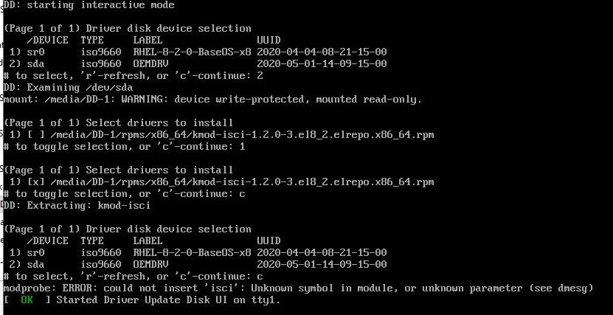Click the 'DD: Extracting: kmod-isci' line
The image size is (613, 315).
77,206
